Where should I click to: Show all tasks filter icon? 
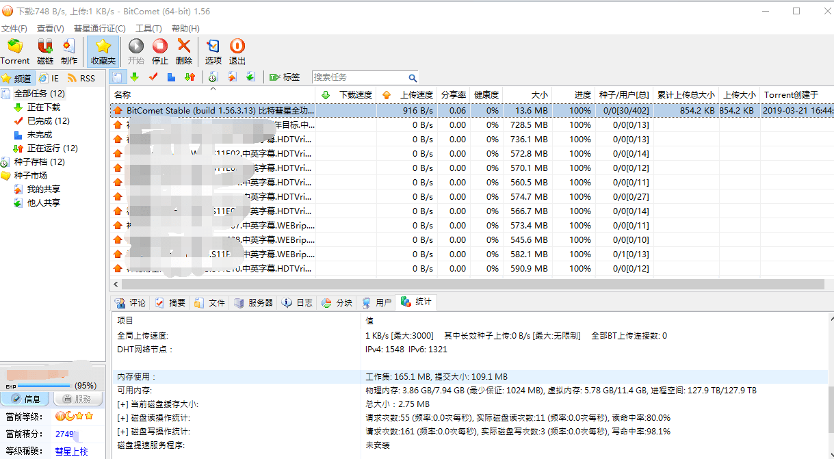pyautogui.click(x=118, y=77)
